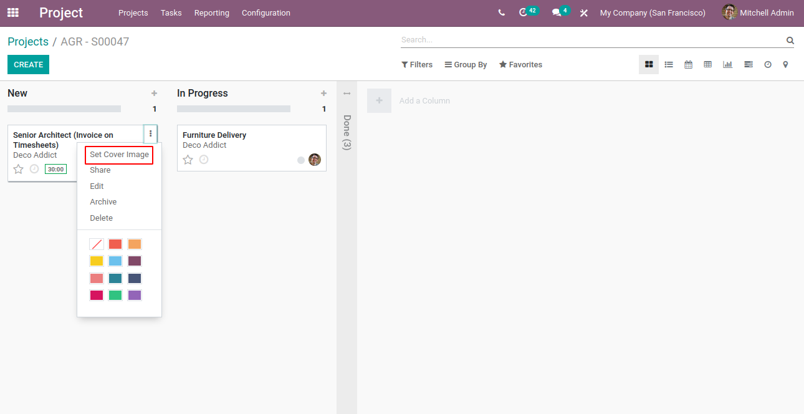Open the apps grid menu icon

(12, 12)
